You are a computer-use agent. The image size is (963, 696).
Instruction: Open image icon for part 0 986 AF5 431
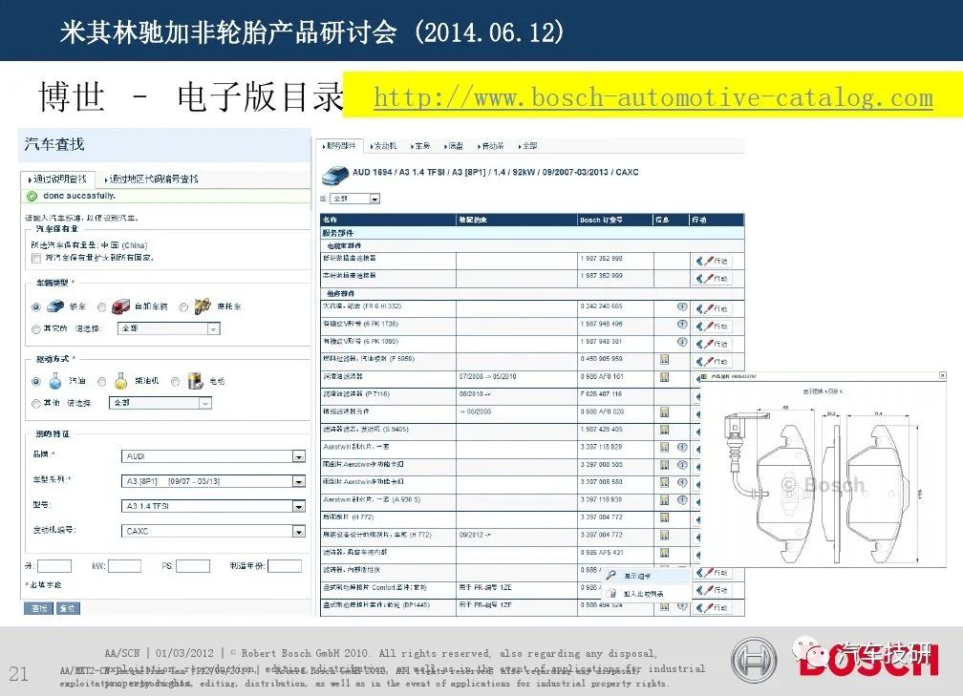coord(664,553)
